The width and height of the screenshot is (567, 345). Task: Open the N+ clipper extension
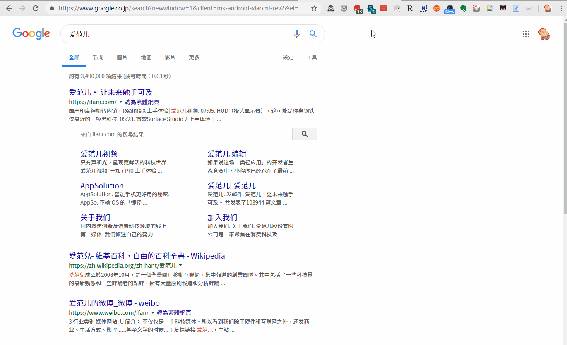(x=423, y=8)
